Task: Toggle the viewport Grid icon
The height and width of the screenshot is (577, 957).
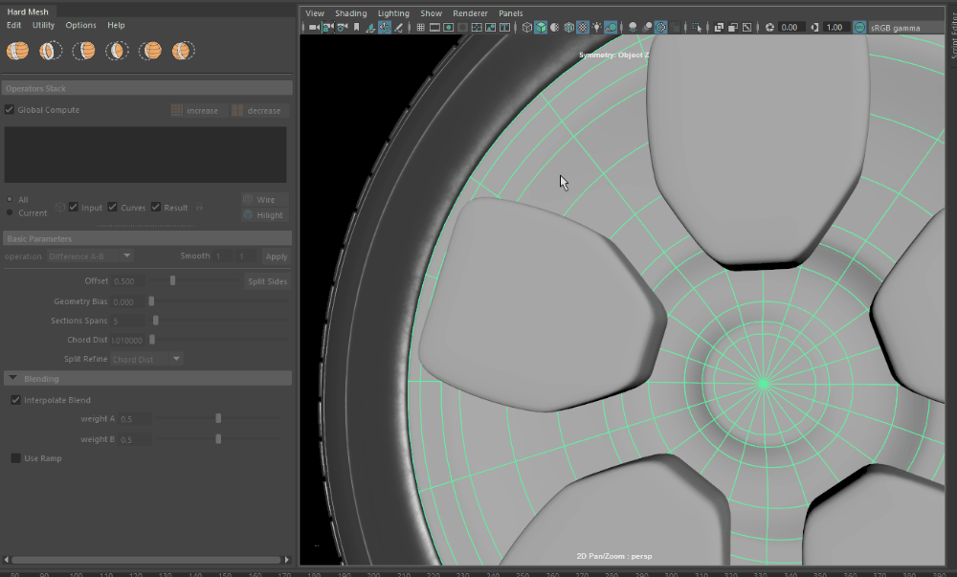Action: pyautogui.click(x=421, y=28)
